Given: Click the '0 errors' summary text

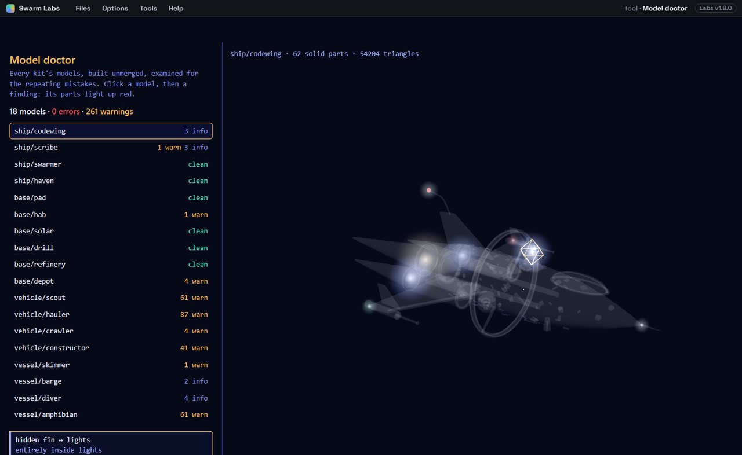Looking at the screenshot, I should (66, 111).
